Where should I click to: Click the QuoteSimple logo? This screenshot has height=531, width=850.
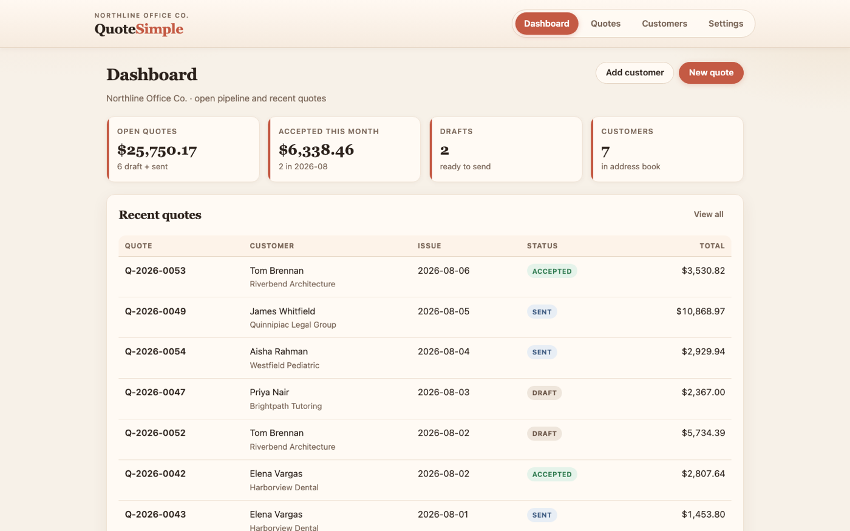(139, 29)
